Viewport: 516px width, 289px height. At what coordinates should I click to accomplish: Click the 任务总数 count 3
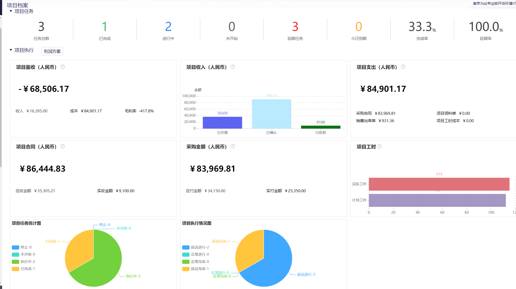[x=41, y=27]
